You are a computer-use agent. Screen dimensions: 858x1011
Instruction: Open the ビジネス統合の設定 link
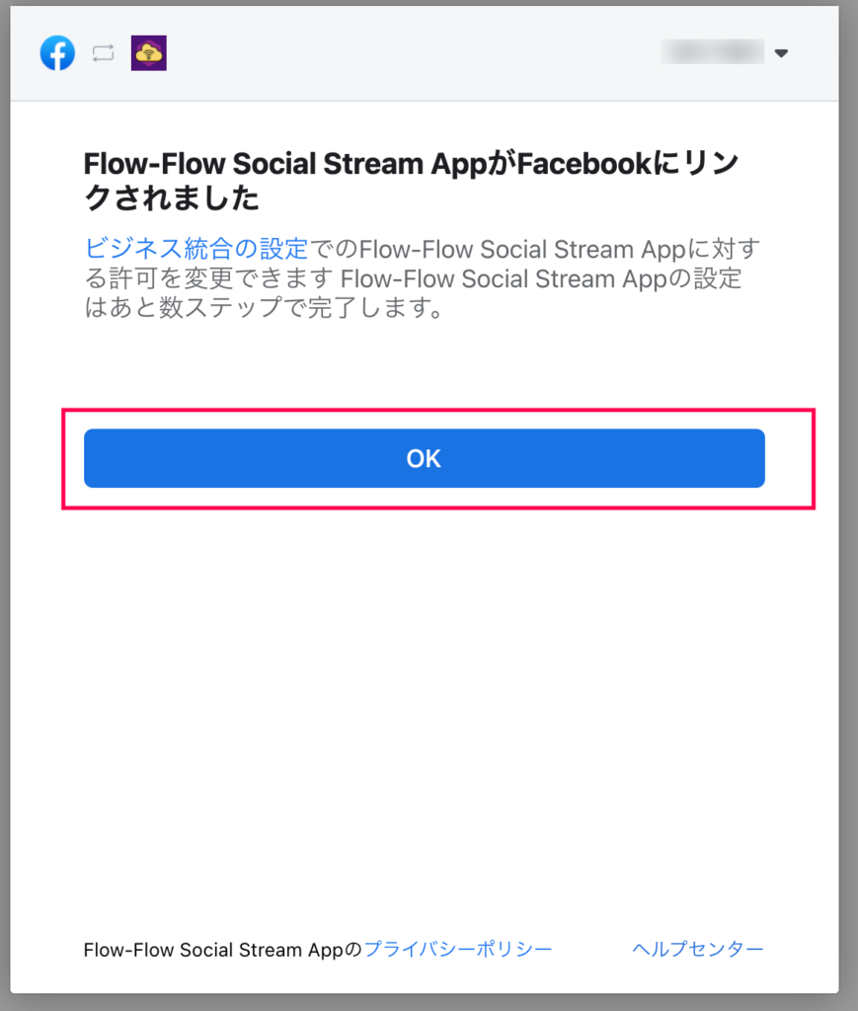[196, 248]
